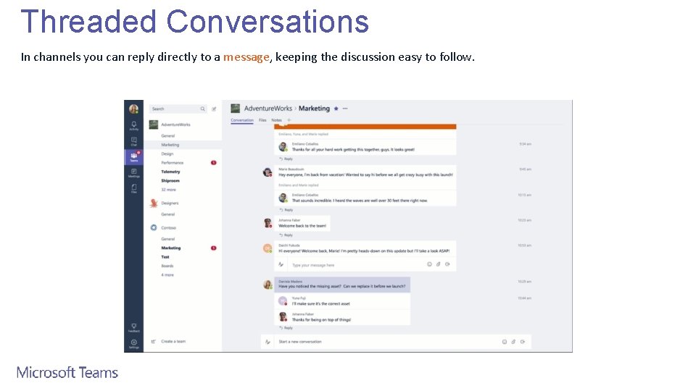Click Daniela Madera's avatar
The image size is (696, 391).
coord(268,285)
